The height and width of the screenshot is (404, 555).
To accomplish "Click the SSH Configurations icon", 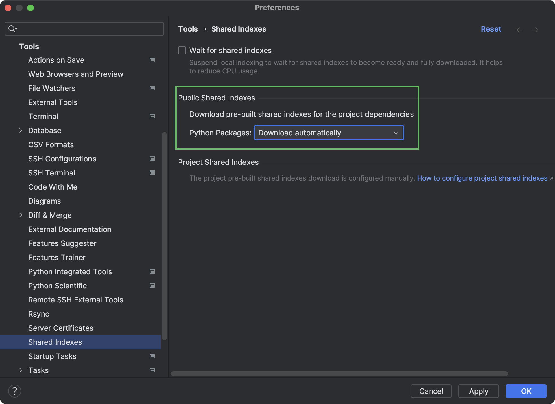I will click(153, 158).
